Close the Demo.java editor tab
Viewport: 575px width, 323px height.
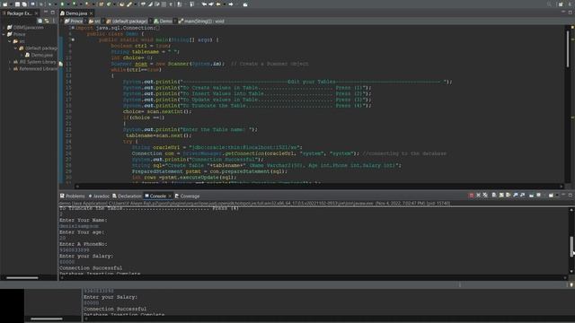pyautogui.click(x=92, y=13)
